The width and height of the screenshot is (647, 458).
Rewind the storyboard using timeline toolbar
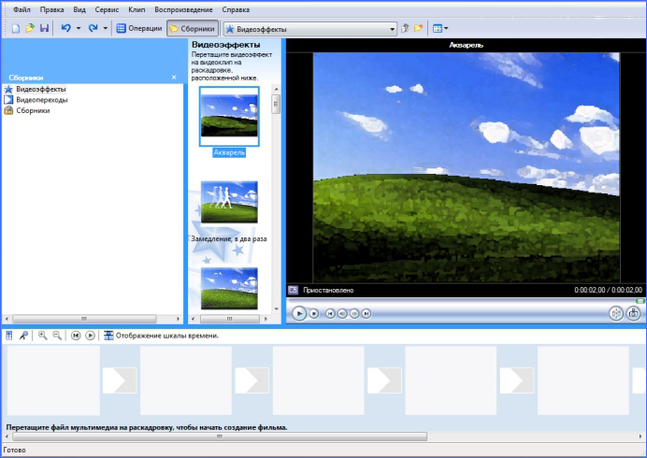76,336
